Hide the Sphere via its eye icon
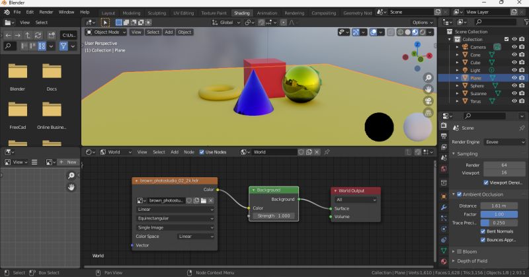This screenshot has width=529, height=277. tap(514, 86)
